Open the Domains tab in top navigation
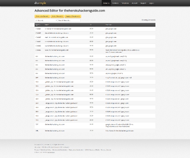The width and height of the screenshot is (190, 158). pos(106,3)
